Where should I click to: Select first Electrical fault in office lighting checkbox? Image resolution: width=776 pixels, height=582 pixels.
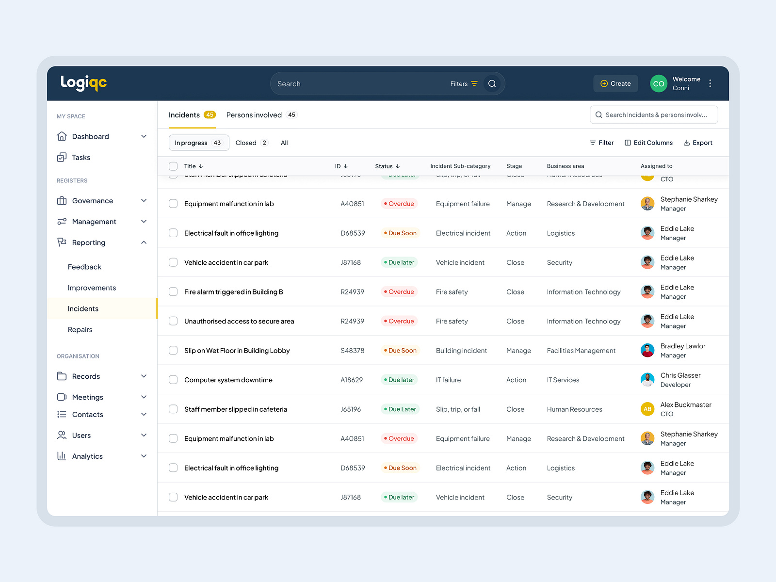[x=173, y=233]
